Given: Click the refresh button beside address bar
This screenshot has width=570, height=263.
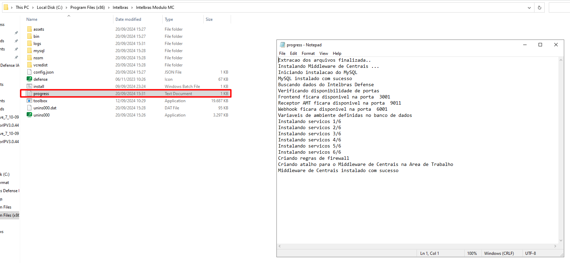Looking at the screenshot, I should (x=540, y=7).
